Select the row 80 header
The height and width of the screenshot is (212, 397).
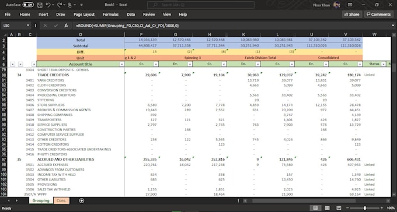click(x=4, y=75)
